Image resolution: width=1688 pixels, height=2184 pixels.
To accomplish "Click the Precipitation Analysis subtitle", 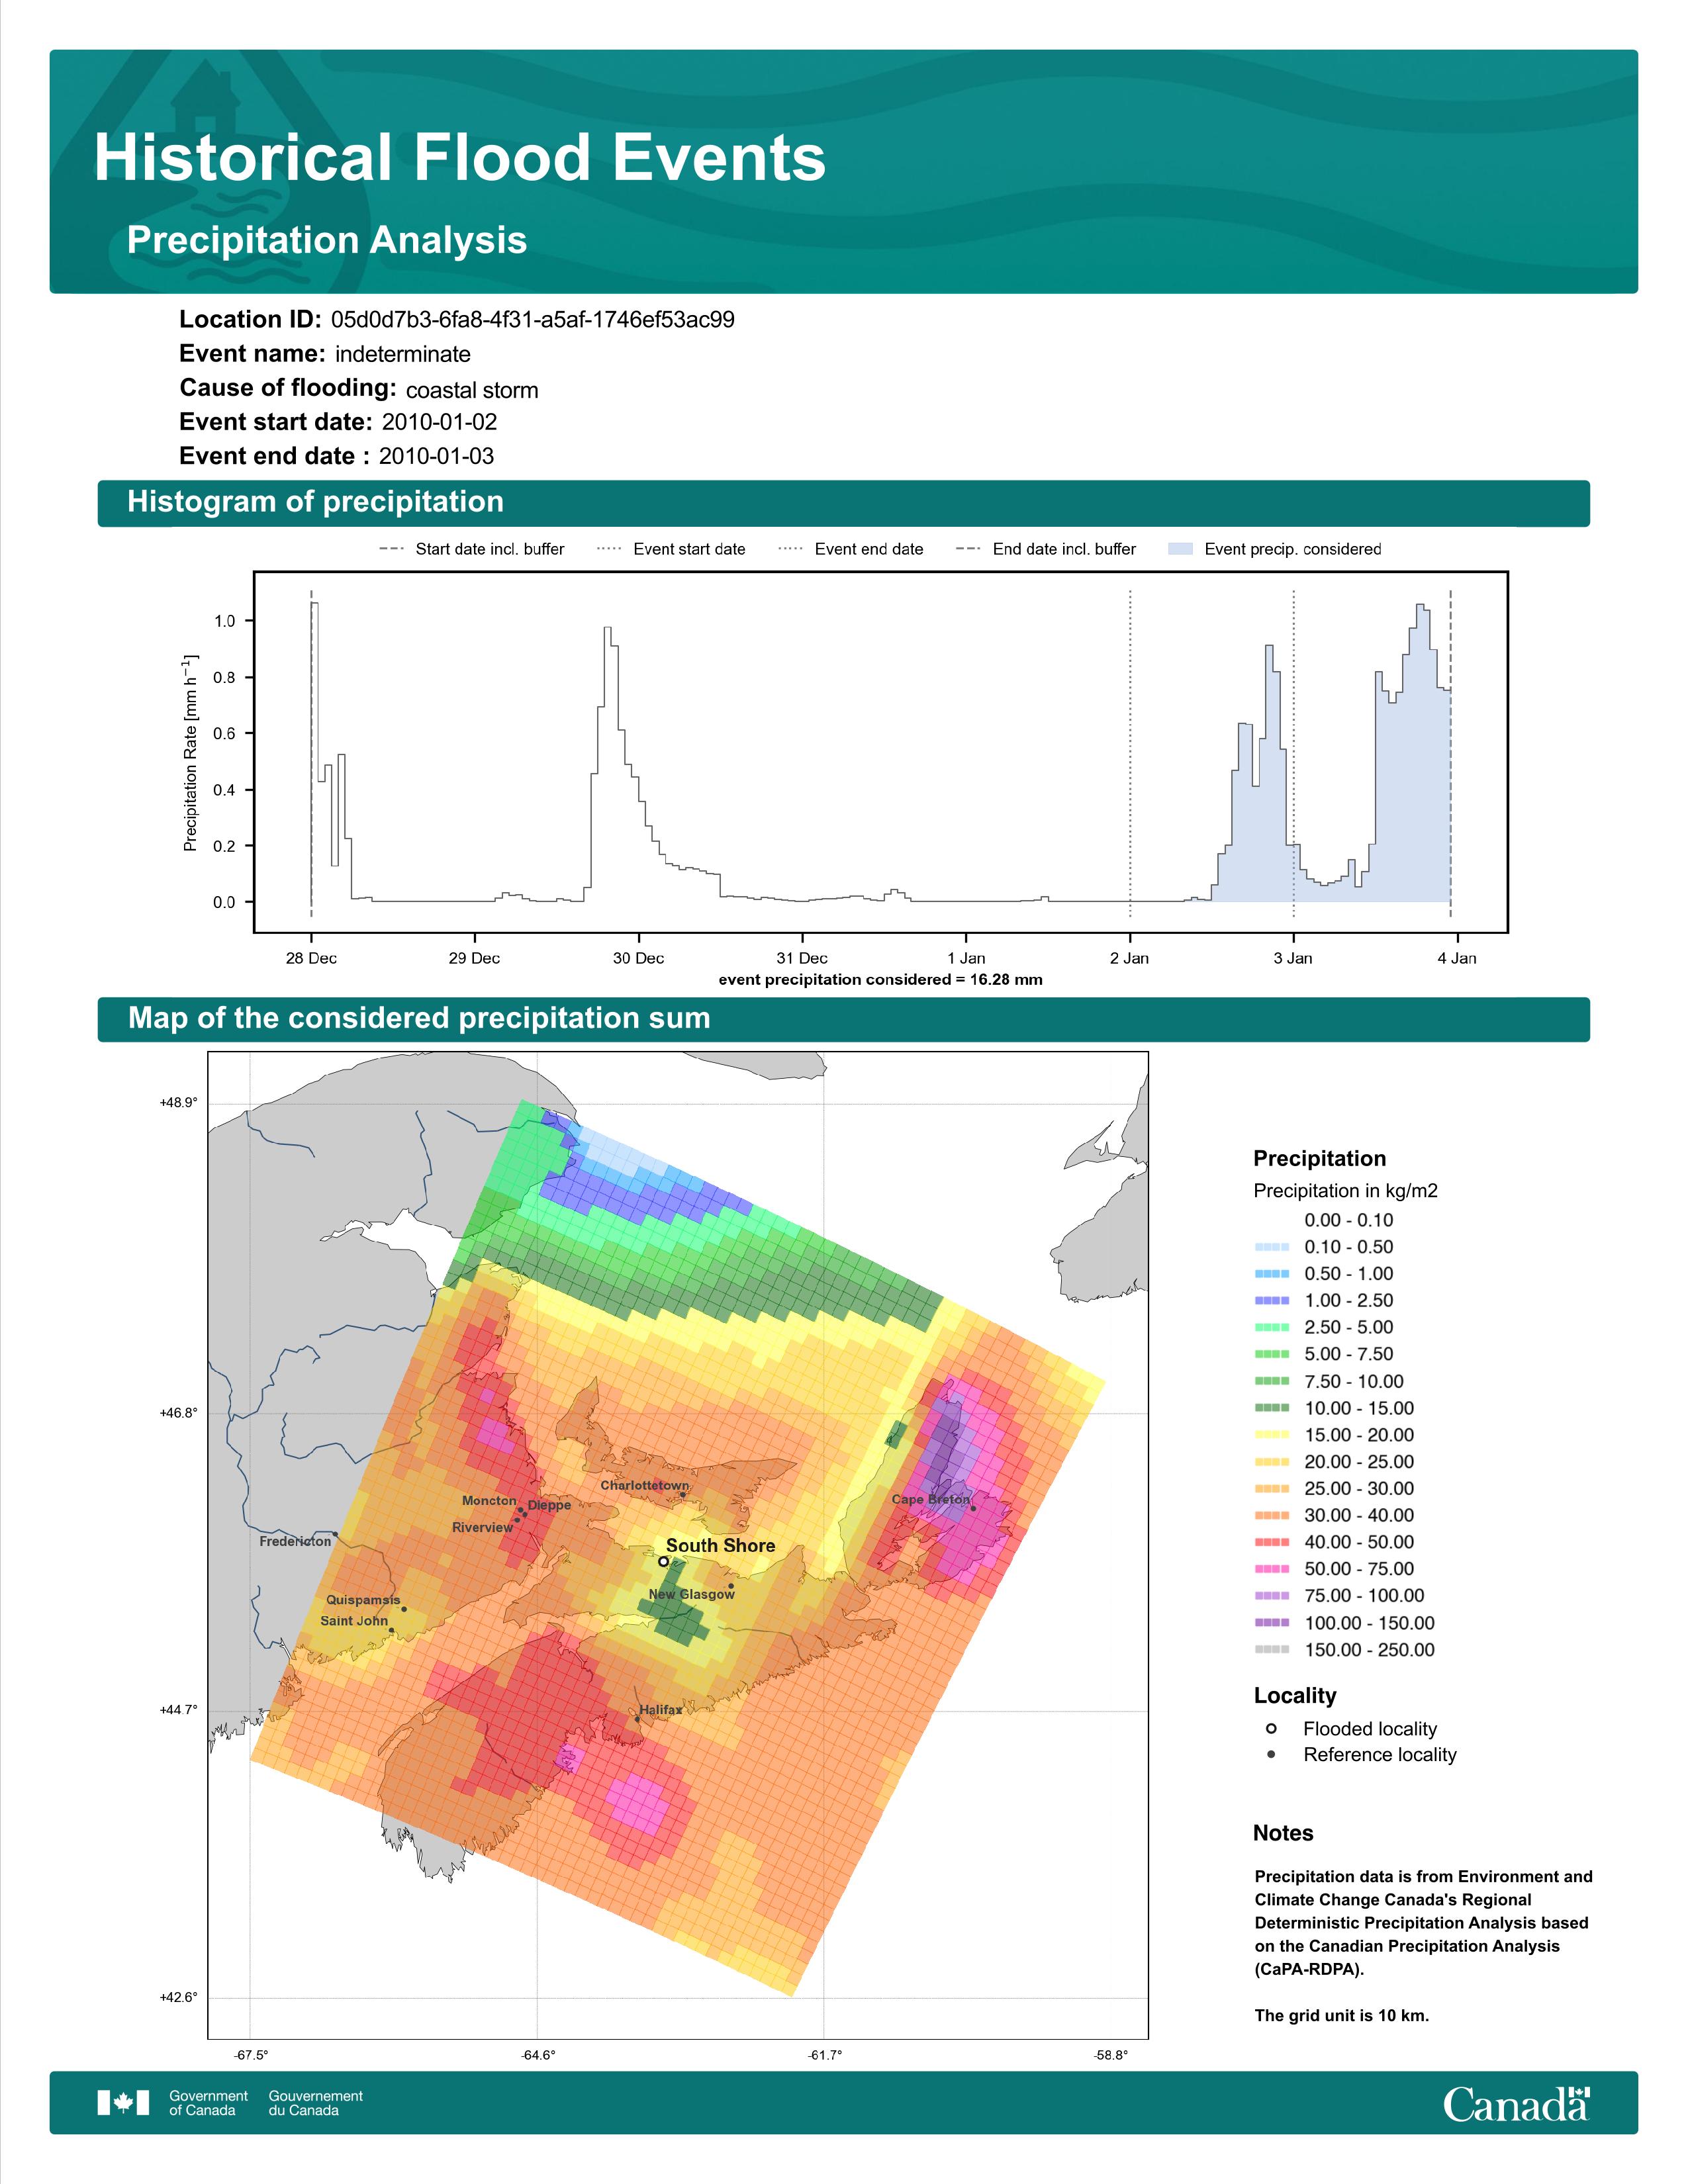I will click(x=327, y=240).
